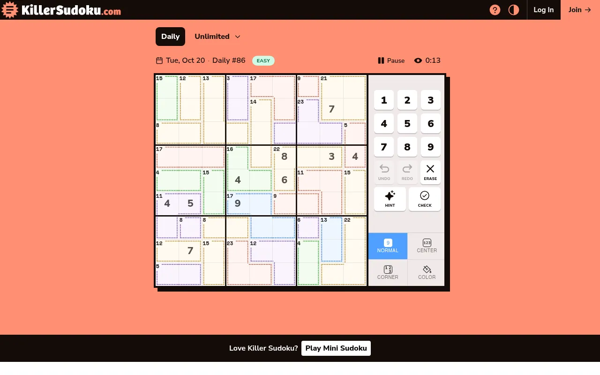Select number 8 on the keypad
The image size is (600, 375).
click(x=407, y=147)
